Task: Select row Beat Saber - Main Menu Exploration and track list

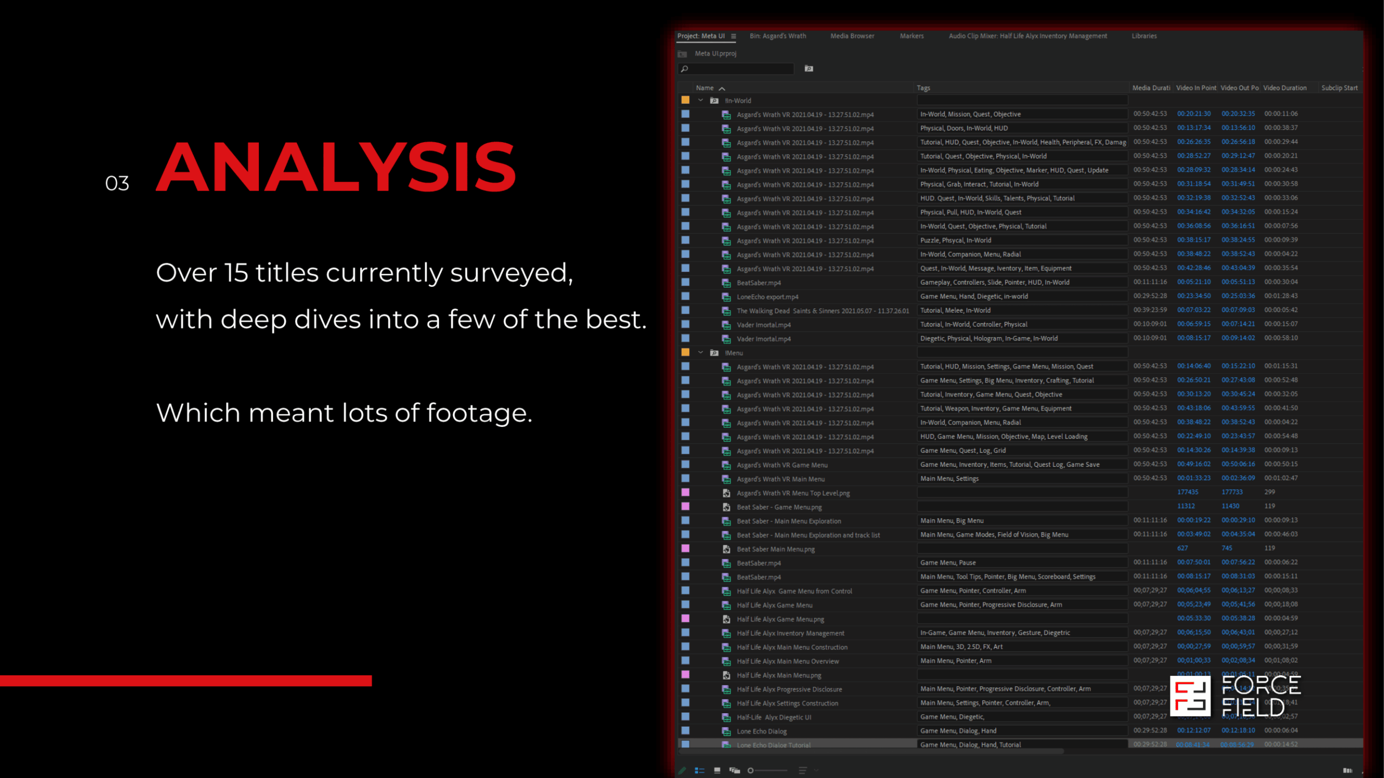Action: 1020,535
